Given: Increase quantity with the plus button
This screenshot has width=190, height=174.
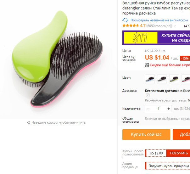Looking at the screenshot, I should 169,109.
